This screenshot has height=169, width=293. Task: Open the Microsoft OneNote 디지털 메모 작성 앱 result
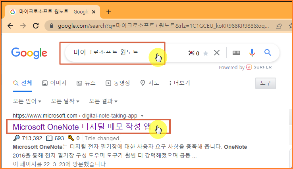(82, 127)
